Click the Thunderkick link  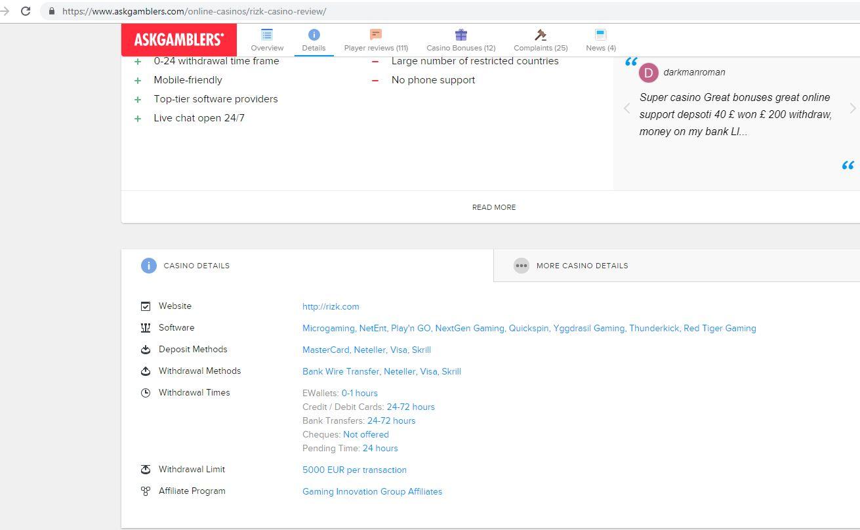[654, 328]
